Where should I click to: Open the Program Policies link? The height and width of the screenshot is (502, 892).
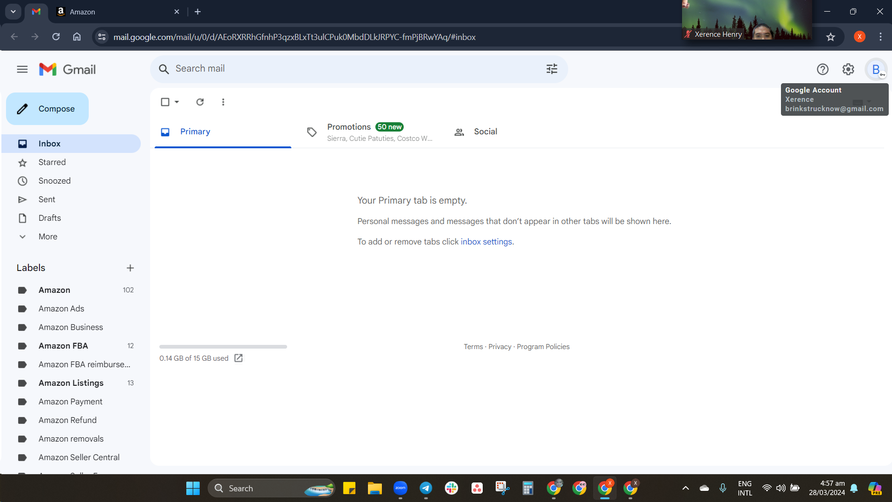pos(543,347)
